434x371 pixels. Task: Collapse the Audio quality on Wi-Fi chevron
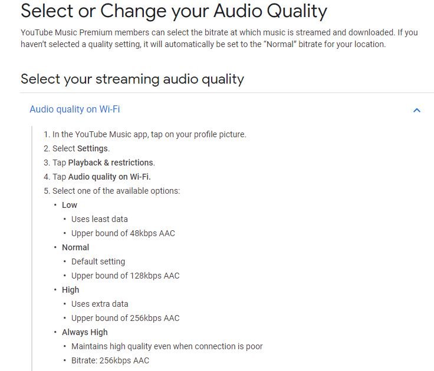pyautogui.click(x=416, y=110)
